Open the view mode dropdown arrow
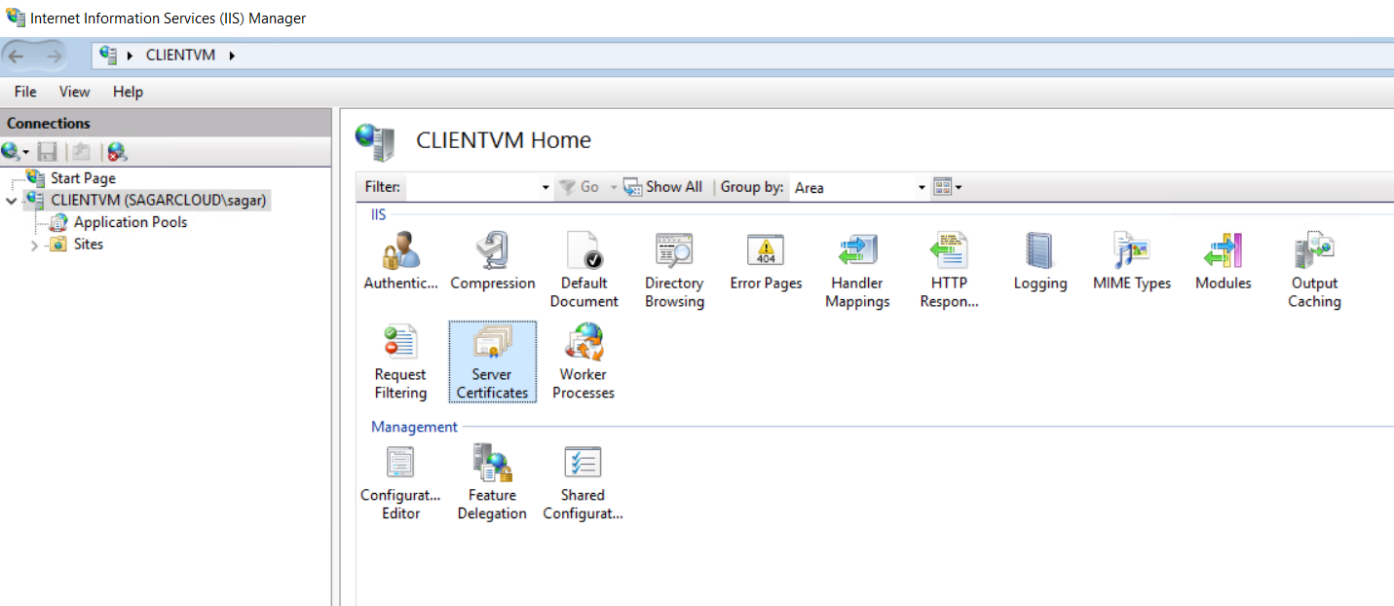 tap(959, 187)
